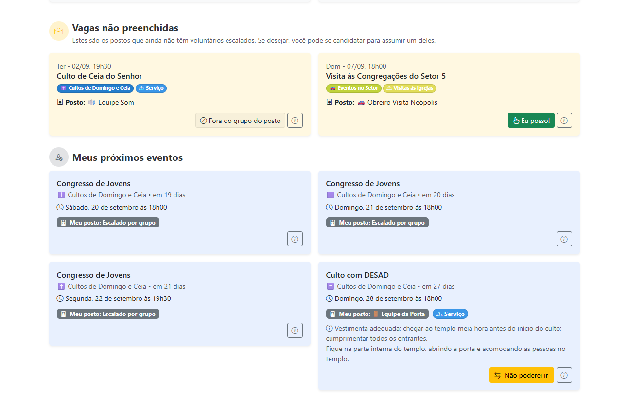The image size is (628, 402).
Task: Show info for Congresso de Jovens Monday event
Action: coord(295,331)
